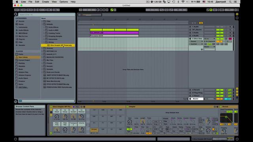Select Instruments category in browser

click(23, 27)
